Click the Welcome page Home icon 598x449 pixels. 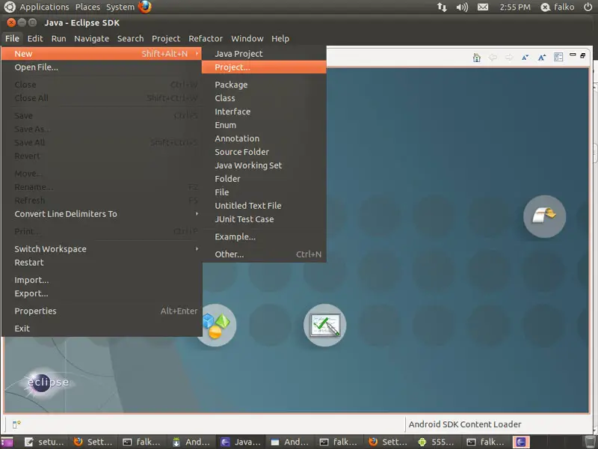pos(476,58)
